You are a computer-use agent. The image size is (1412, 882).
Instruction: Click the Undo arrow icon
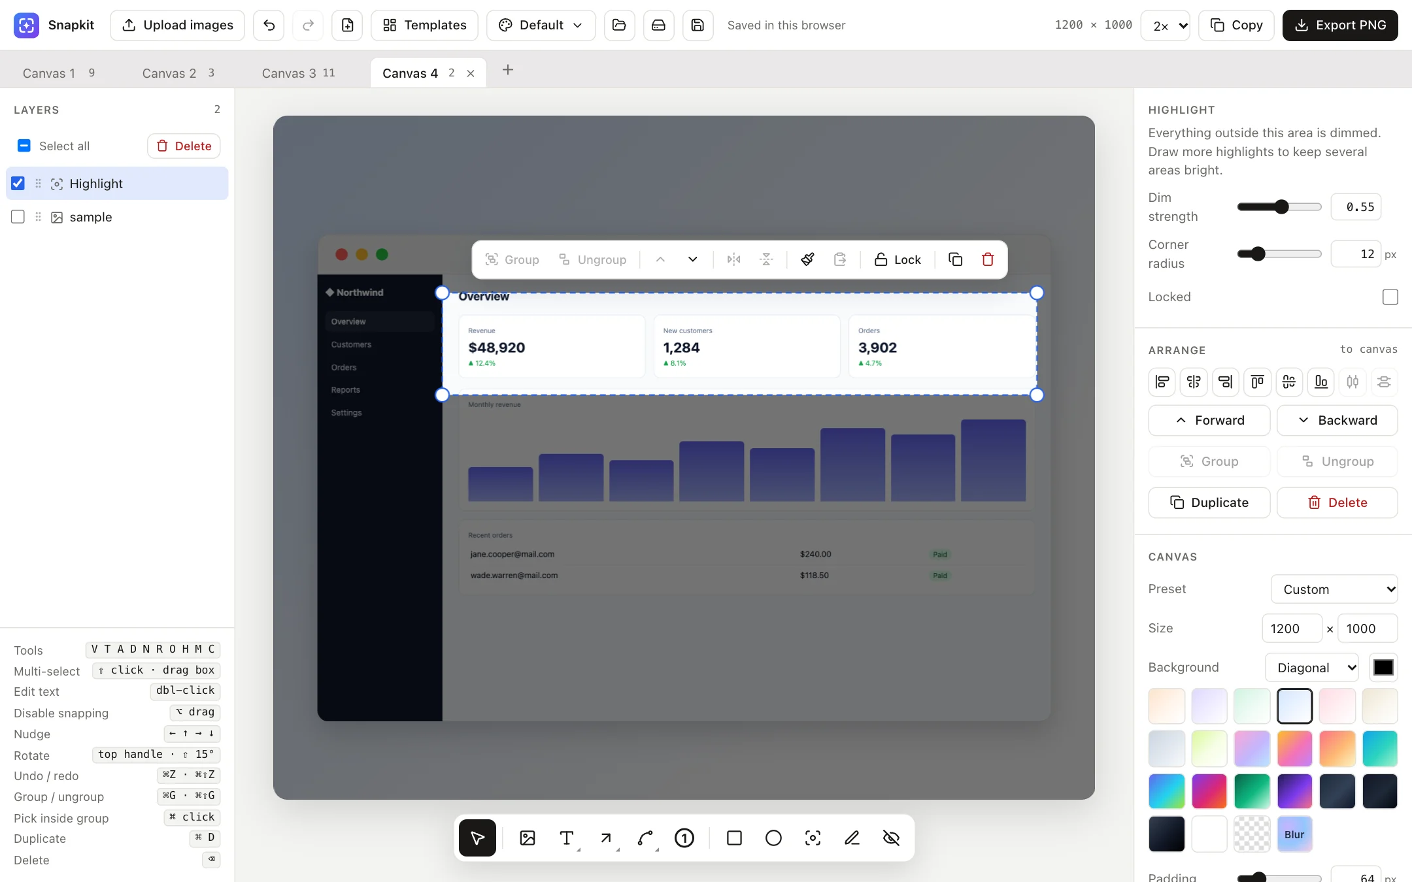click(x=269, y=25)
